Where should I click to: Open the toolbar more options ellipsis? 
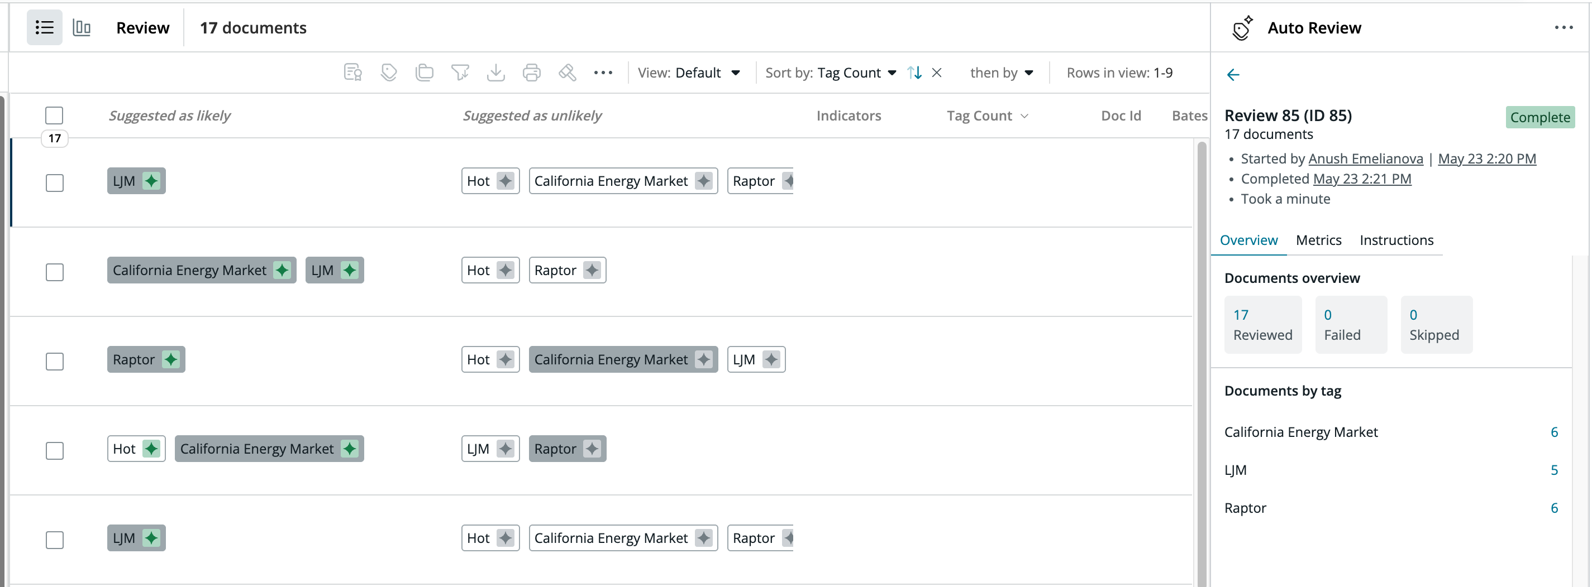(x=603, y=73)
